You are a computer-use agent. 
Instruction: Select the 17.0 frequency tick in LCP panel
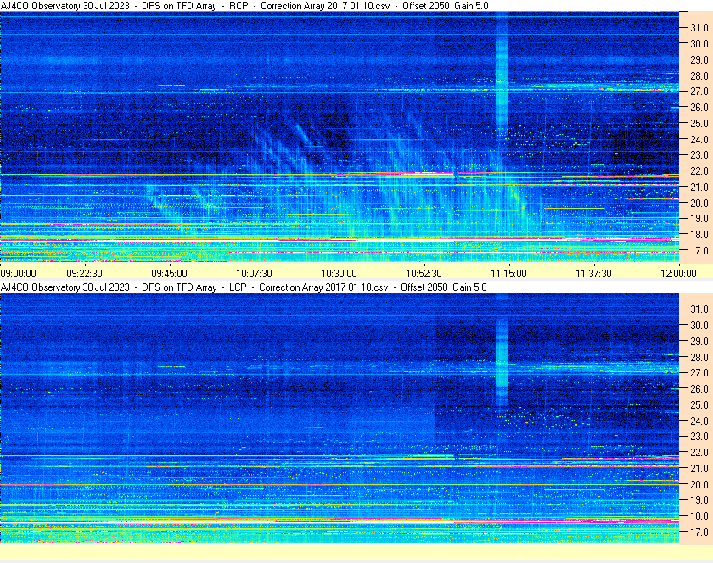pos(699,532)
